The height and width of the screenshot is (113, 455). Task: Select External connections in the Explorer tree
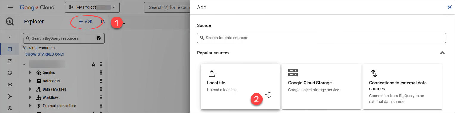tap(59, 106)
